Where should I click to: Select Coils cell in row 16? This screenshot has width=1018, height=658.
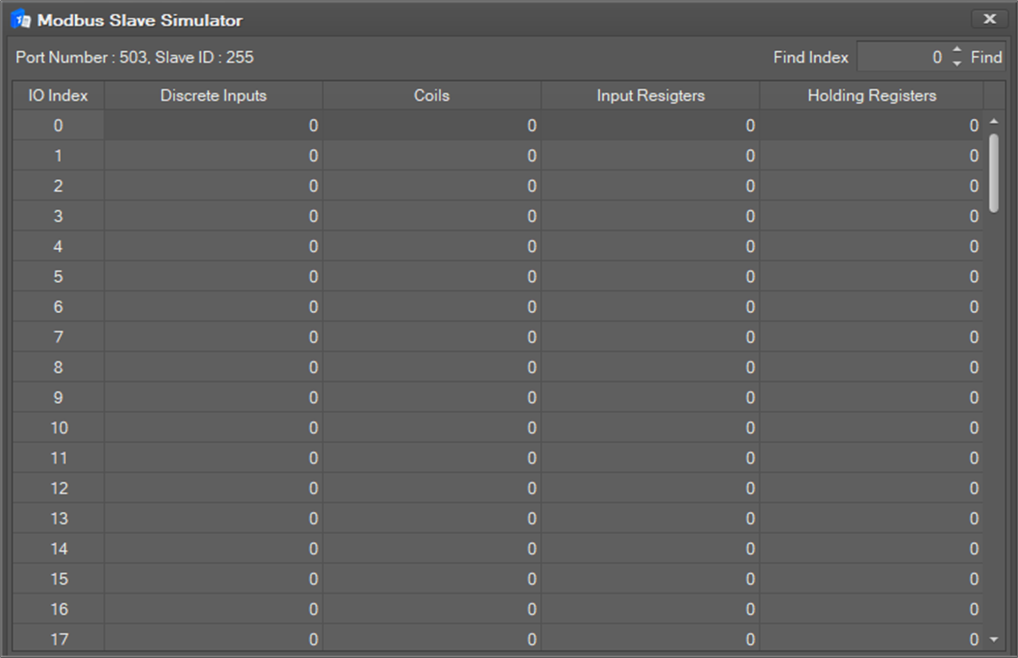(431, 609)
